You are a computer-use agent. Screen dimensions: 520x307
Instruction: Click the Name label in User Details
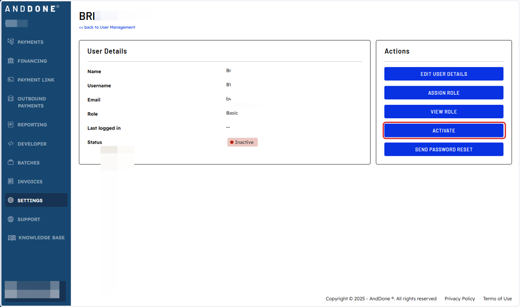click(x=94, y=71)
